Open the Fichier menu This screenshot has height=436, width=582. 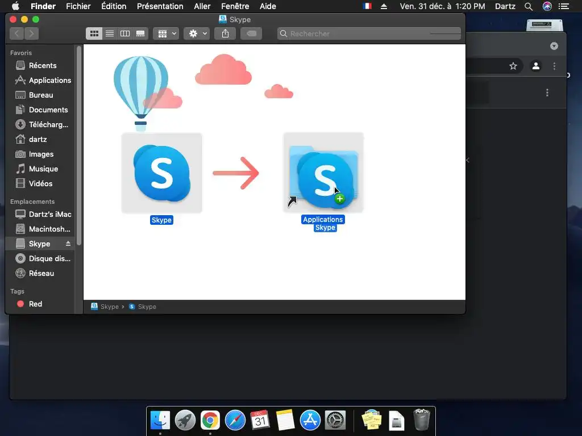78,6
